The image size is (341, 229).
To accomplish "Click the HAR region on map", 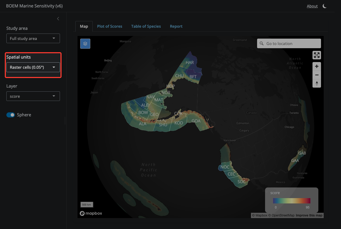I will pyautogui.click(x=190, y=63).
